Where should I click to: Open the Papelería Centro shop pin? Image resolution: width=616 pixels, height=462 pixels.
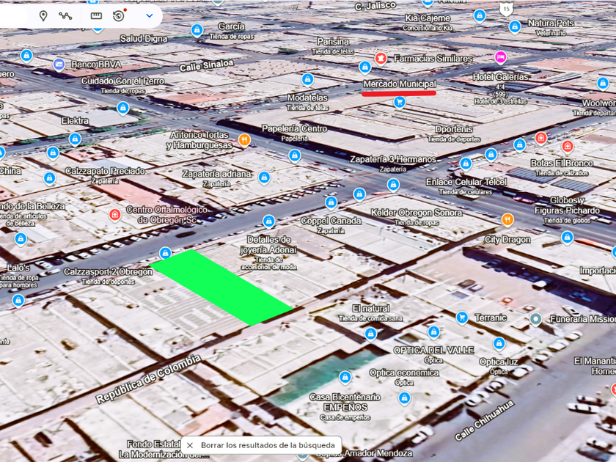point(295,155)
